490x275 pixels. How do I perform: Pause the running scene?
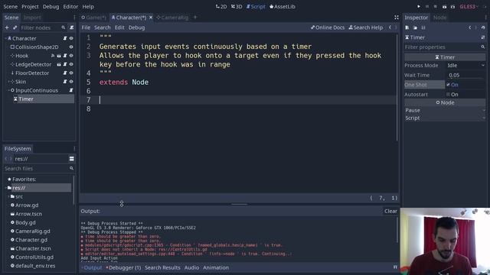[x=427, y=7]
